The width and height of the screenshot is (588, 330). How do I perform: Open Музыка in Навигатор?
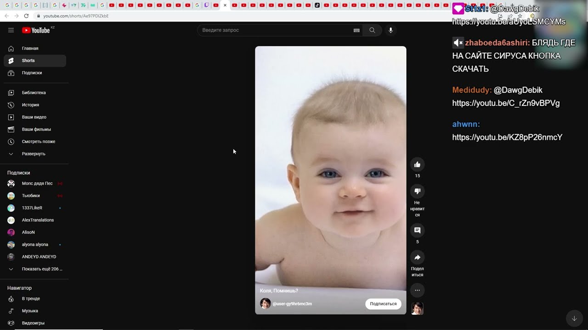pos(35,311)
